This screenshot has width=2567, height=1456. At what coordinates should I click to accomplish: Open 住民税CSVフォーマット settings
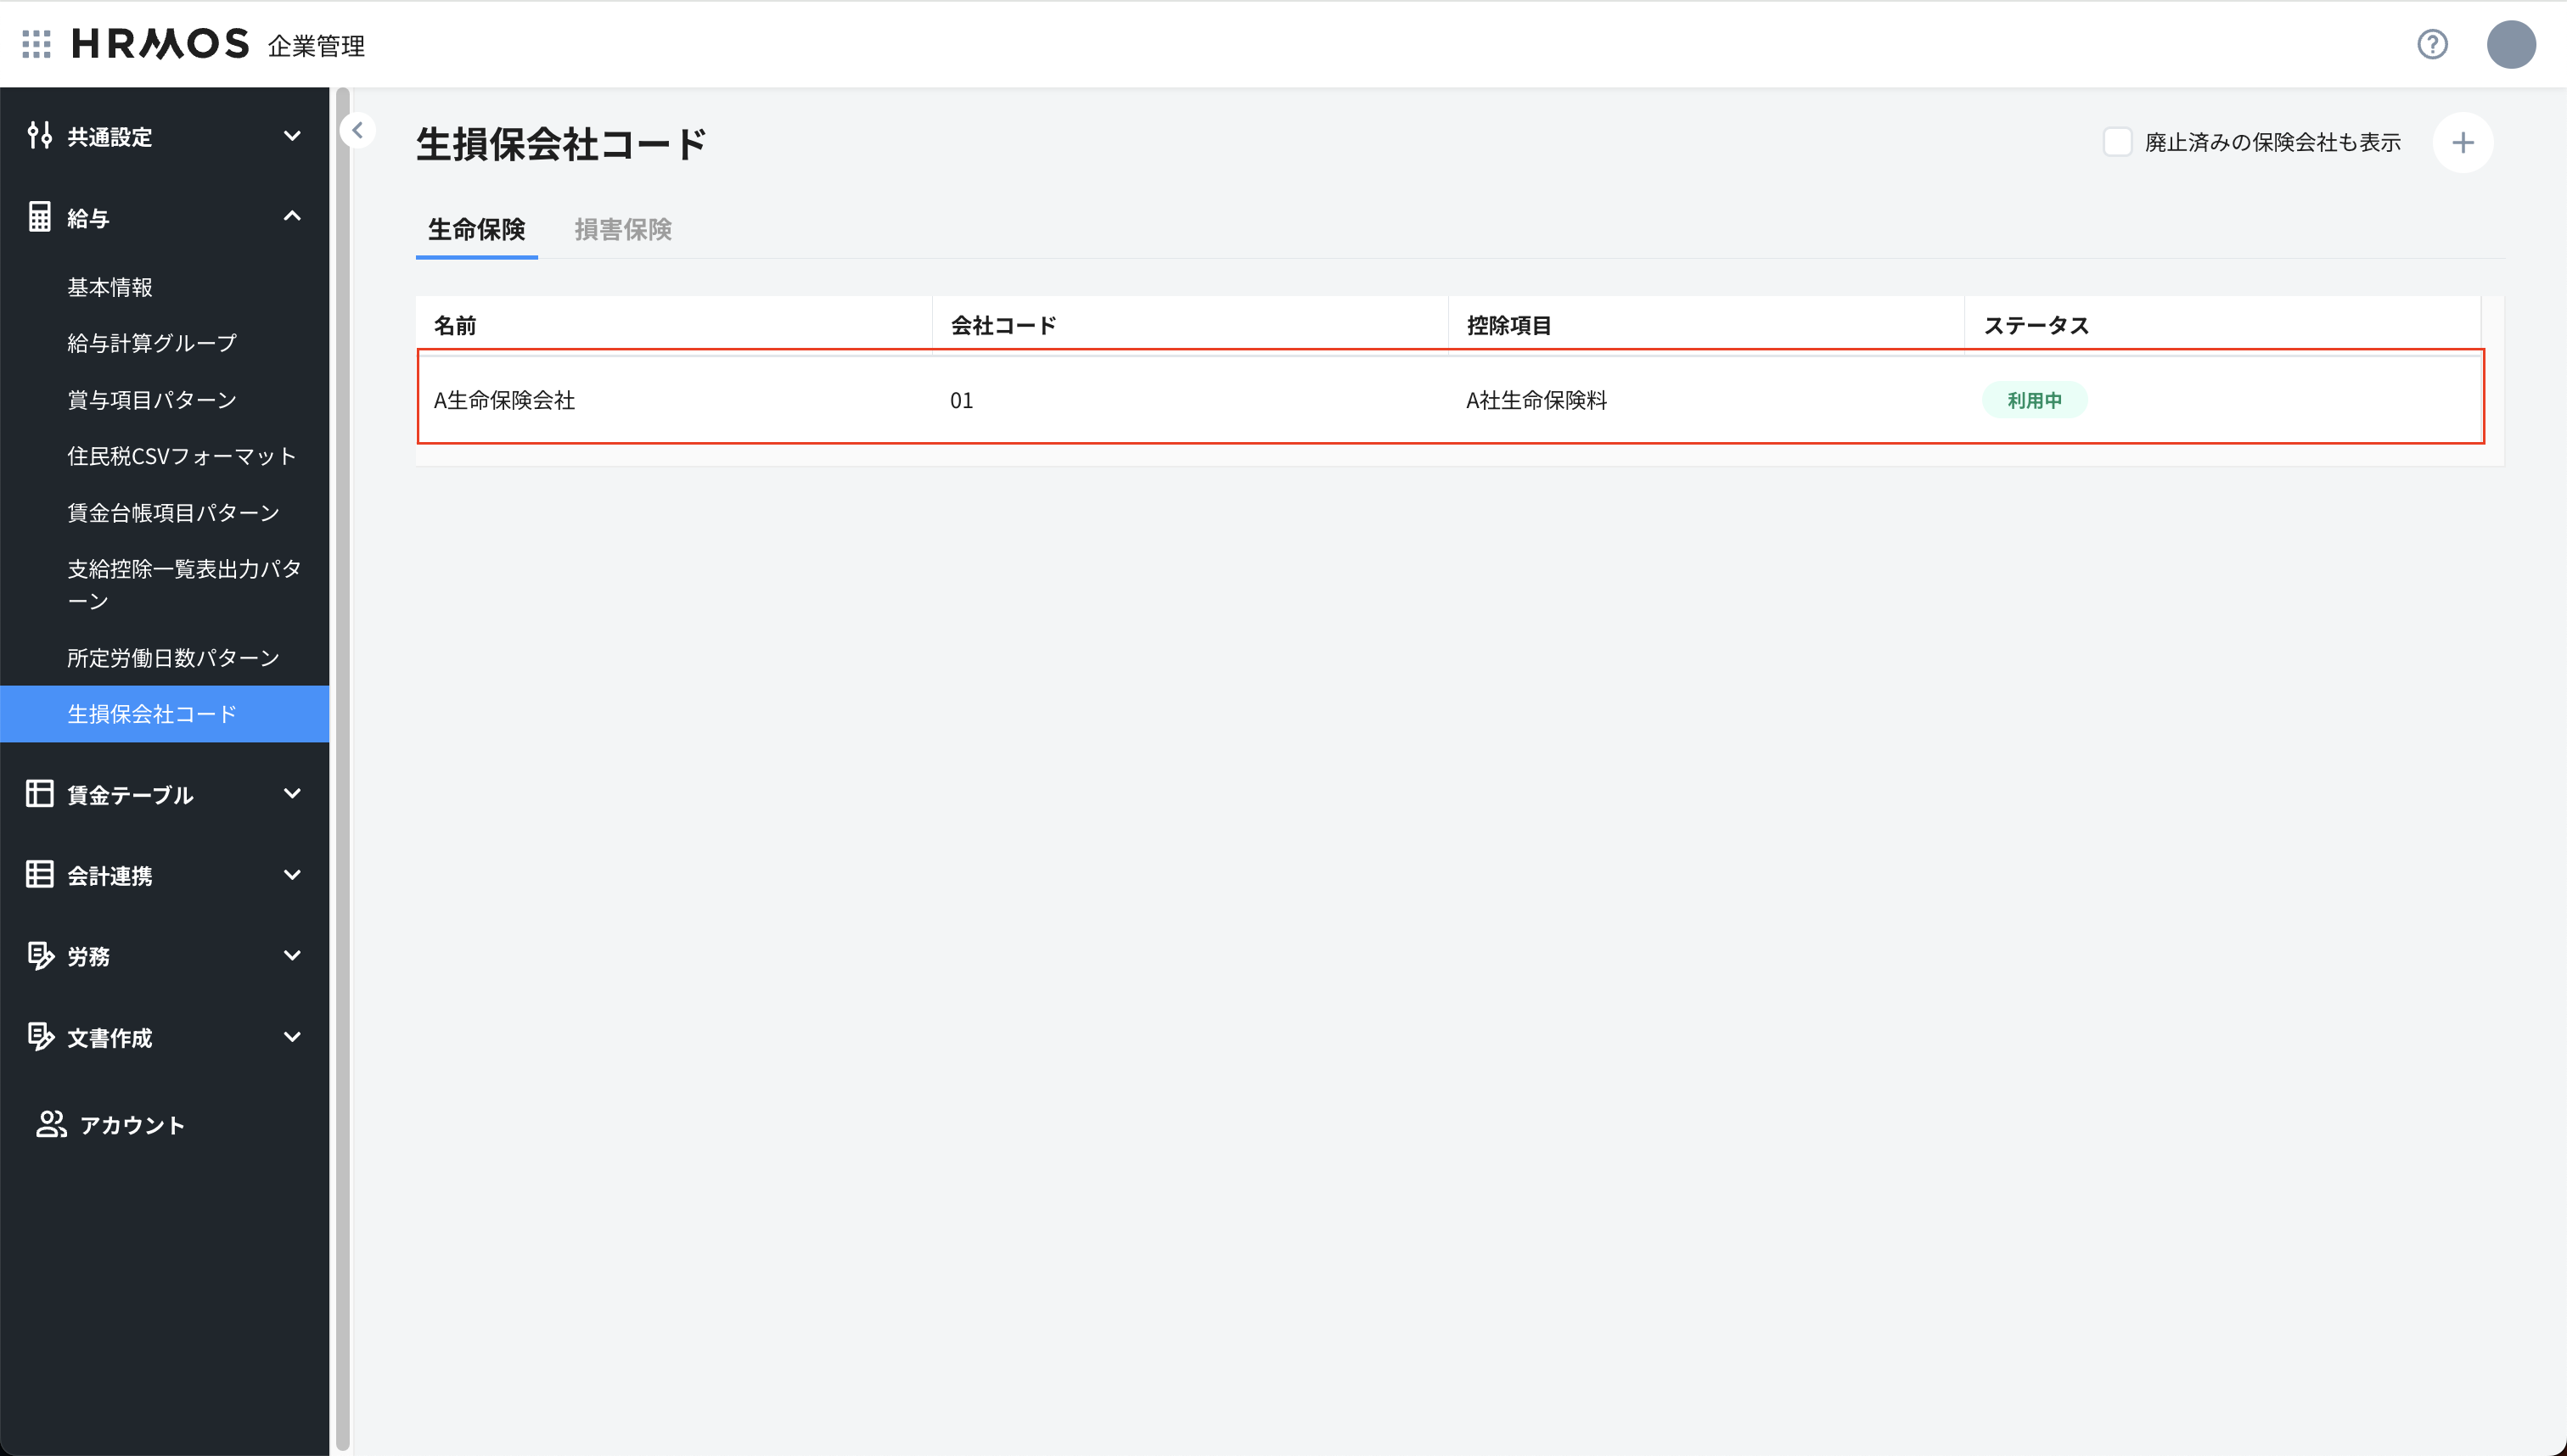pyautogui.click(x=182, y=456)
